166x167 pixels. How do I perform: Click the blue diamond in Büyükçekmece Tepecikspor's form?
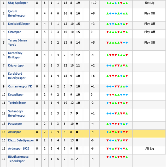110,157
